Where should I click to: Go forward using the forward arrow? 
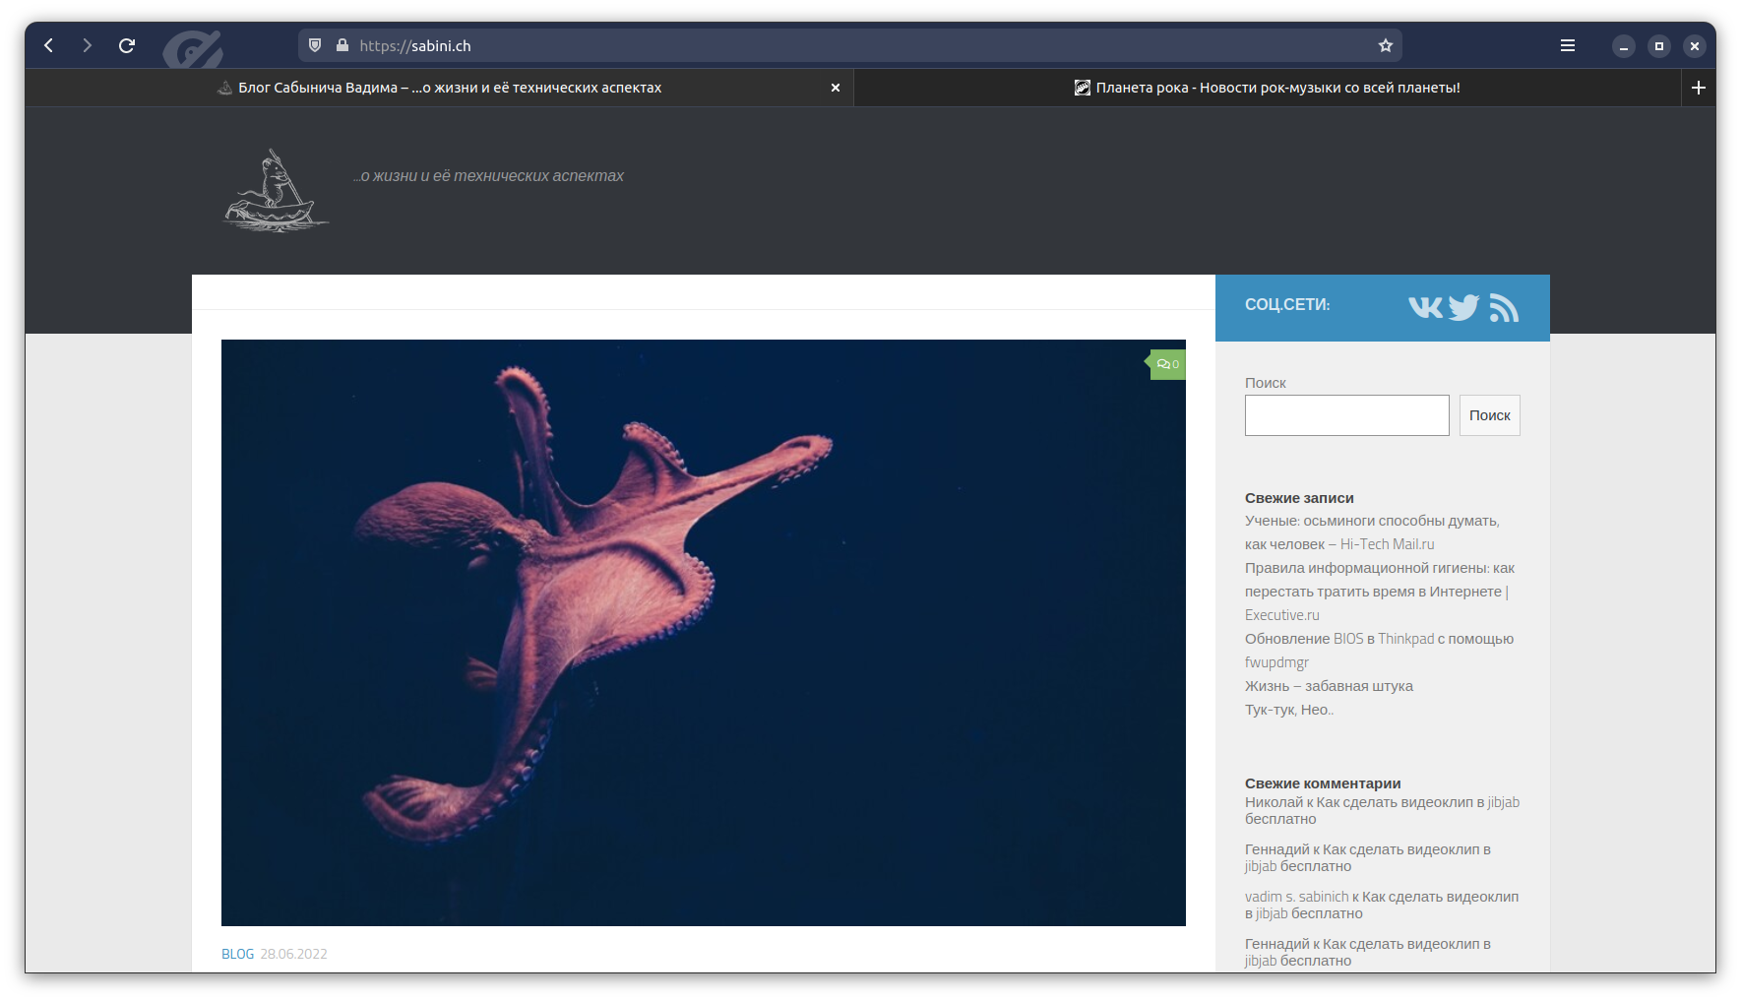[x=88, y=45]
